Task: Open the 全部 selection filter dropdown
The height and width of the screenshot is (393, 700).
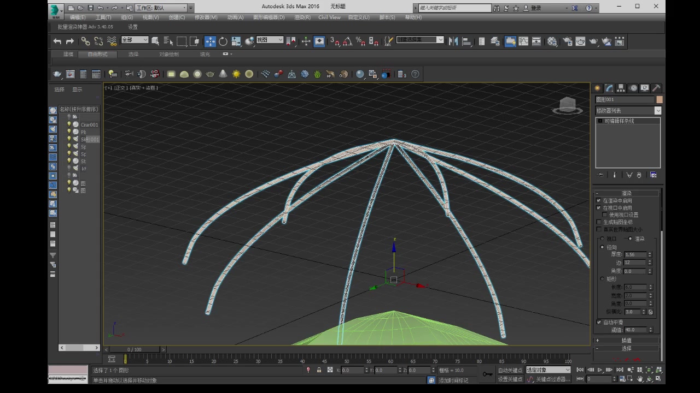Action: point(135,40)
